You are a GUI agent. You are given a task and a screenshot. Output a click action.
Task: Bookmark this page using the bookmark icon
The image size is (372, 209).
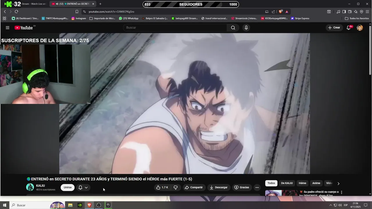(x=77, y=12)
